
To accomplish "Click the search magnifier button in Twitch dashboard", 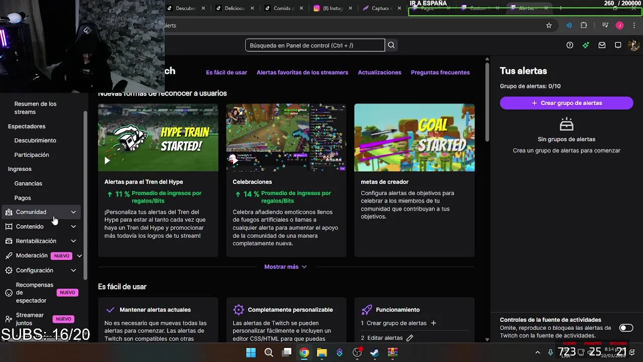I will point(391,45).
